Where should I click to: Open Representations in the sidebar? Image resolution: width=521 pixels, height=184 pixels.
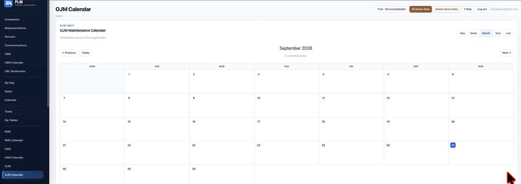(15, 28)
